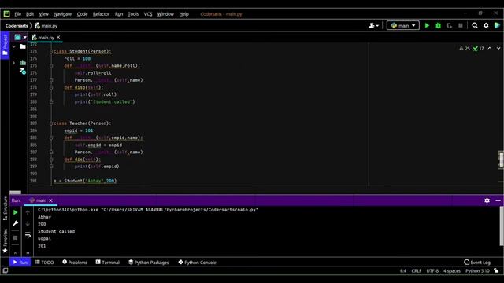This screenshot has width=504, height=283.
Task: Open the Edit menu
Action: 30,14
